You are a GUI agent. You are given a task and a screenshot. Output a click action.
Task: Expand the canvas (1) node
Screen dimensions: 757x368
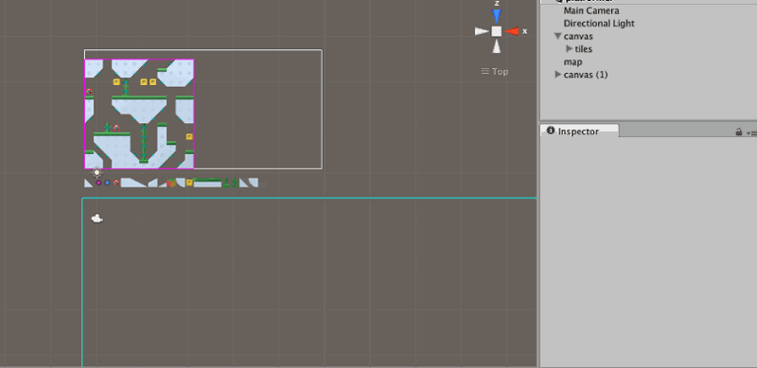tap(558, 75)
